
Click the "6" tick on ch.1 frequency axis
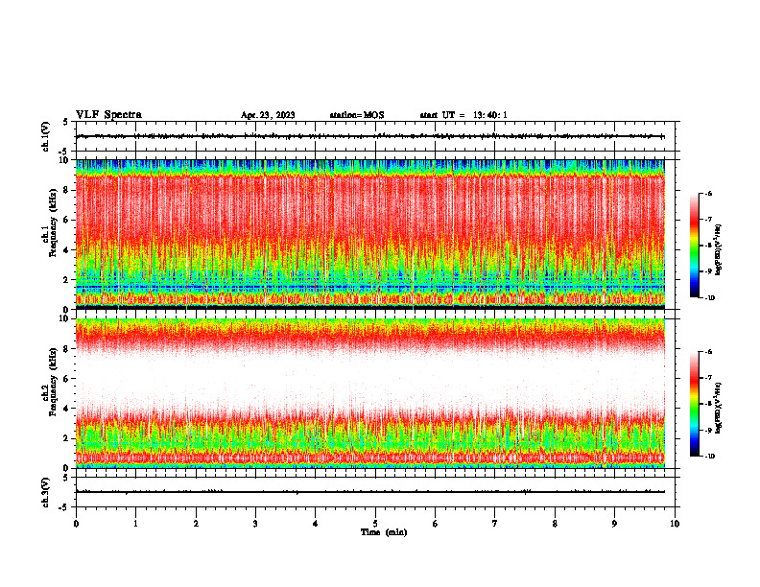[x=67, y=220]
